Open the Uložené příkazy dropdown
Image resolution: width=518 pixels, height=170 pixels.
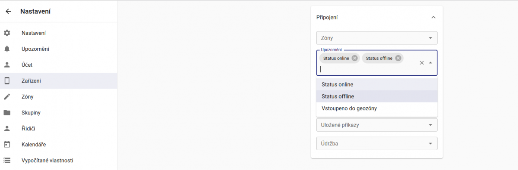pyautogui.click(x=377, y=125)
